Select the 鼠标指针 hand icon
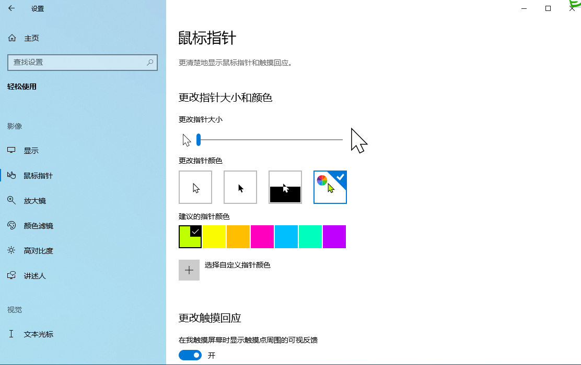Viewport: 581px width, 365px height. click(x=11, y=175)
